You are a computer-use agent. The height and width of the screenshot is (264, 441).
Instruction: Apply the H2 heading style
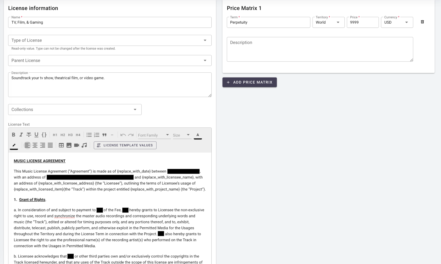click(x=63, y=135)
